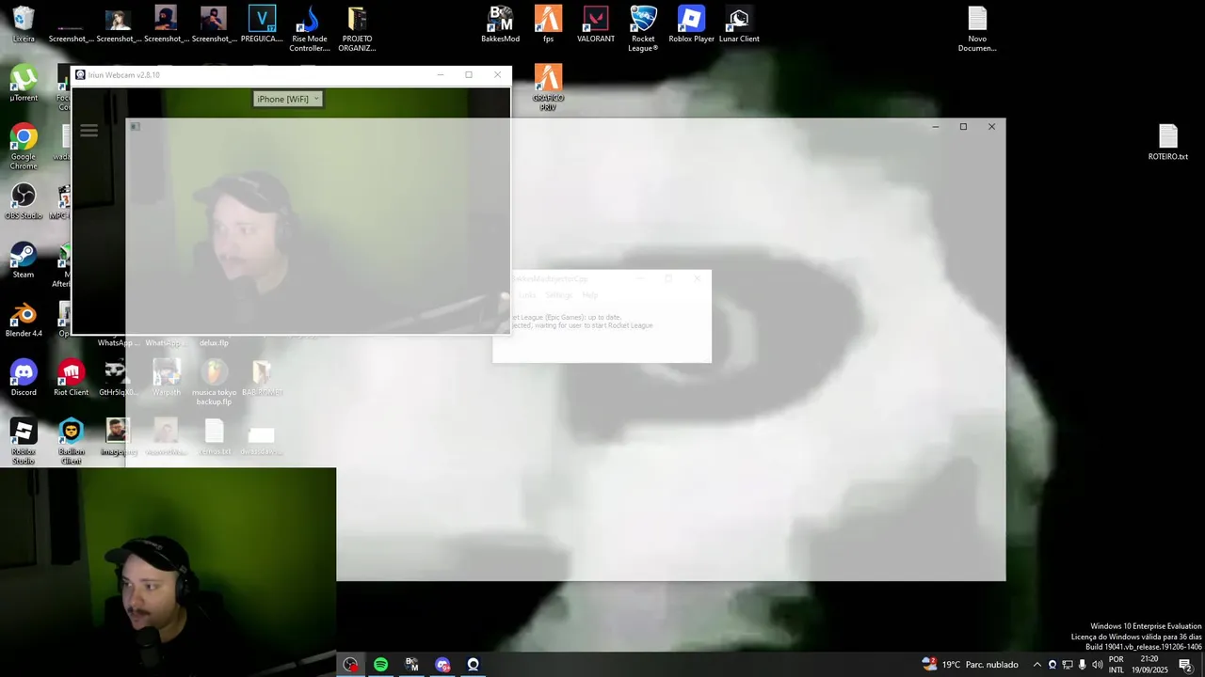Open the Lixeira recycle bin icon
Viewport: 1205px width, 677px height.
click(24, 24)
